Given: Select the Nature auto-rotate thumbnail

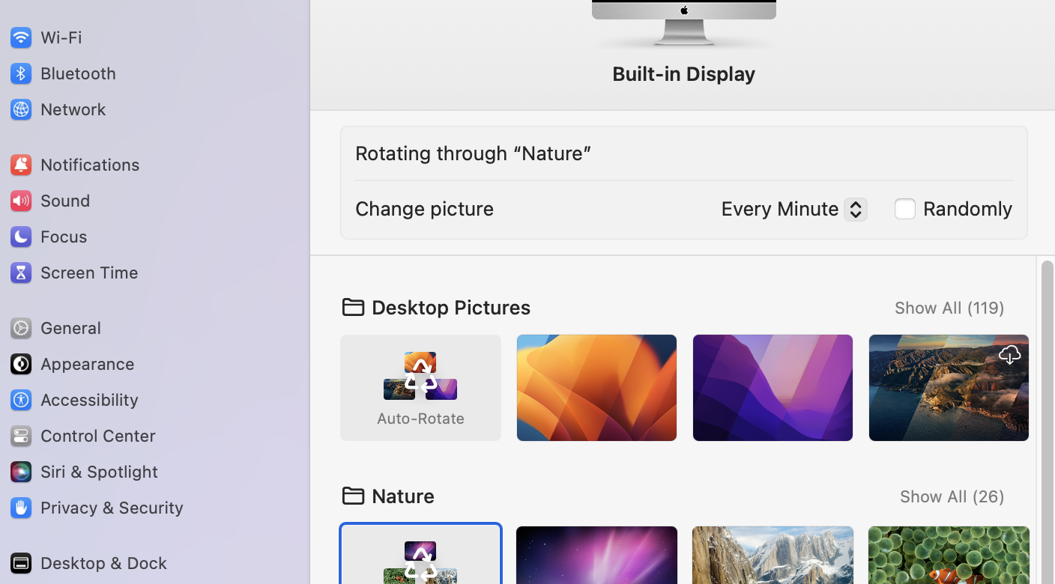Looking at the screenshot, I should pos(420,555).
